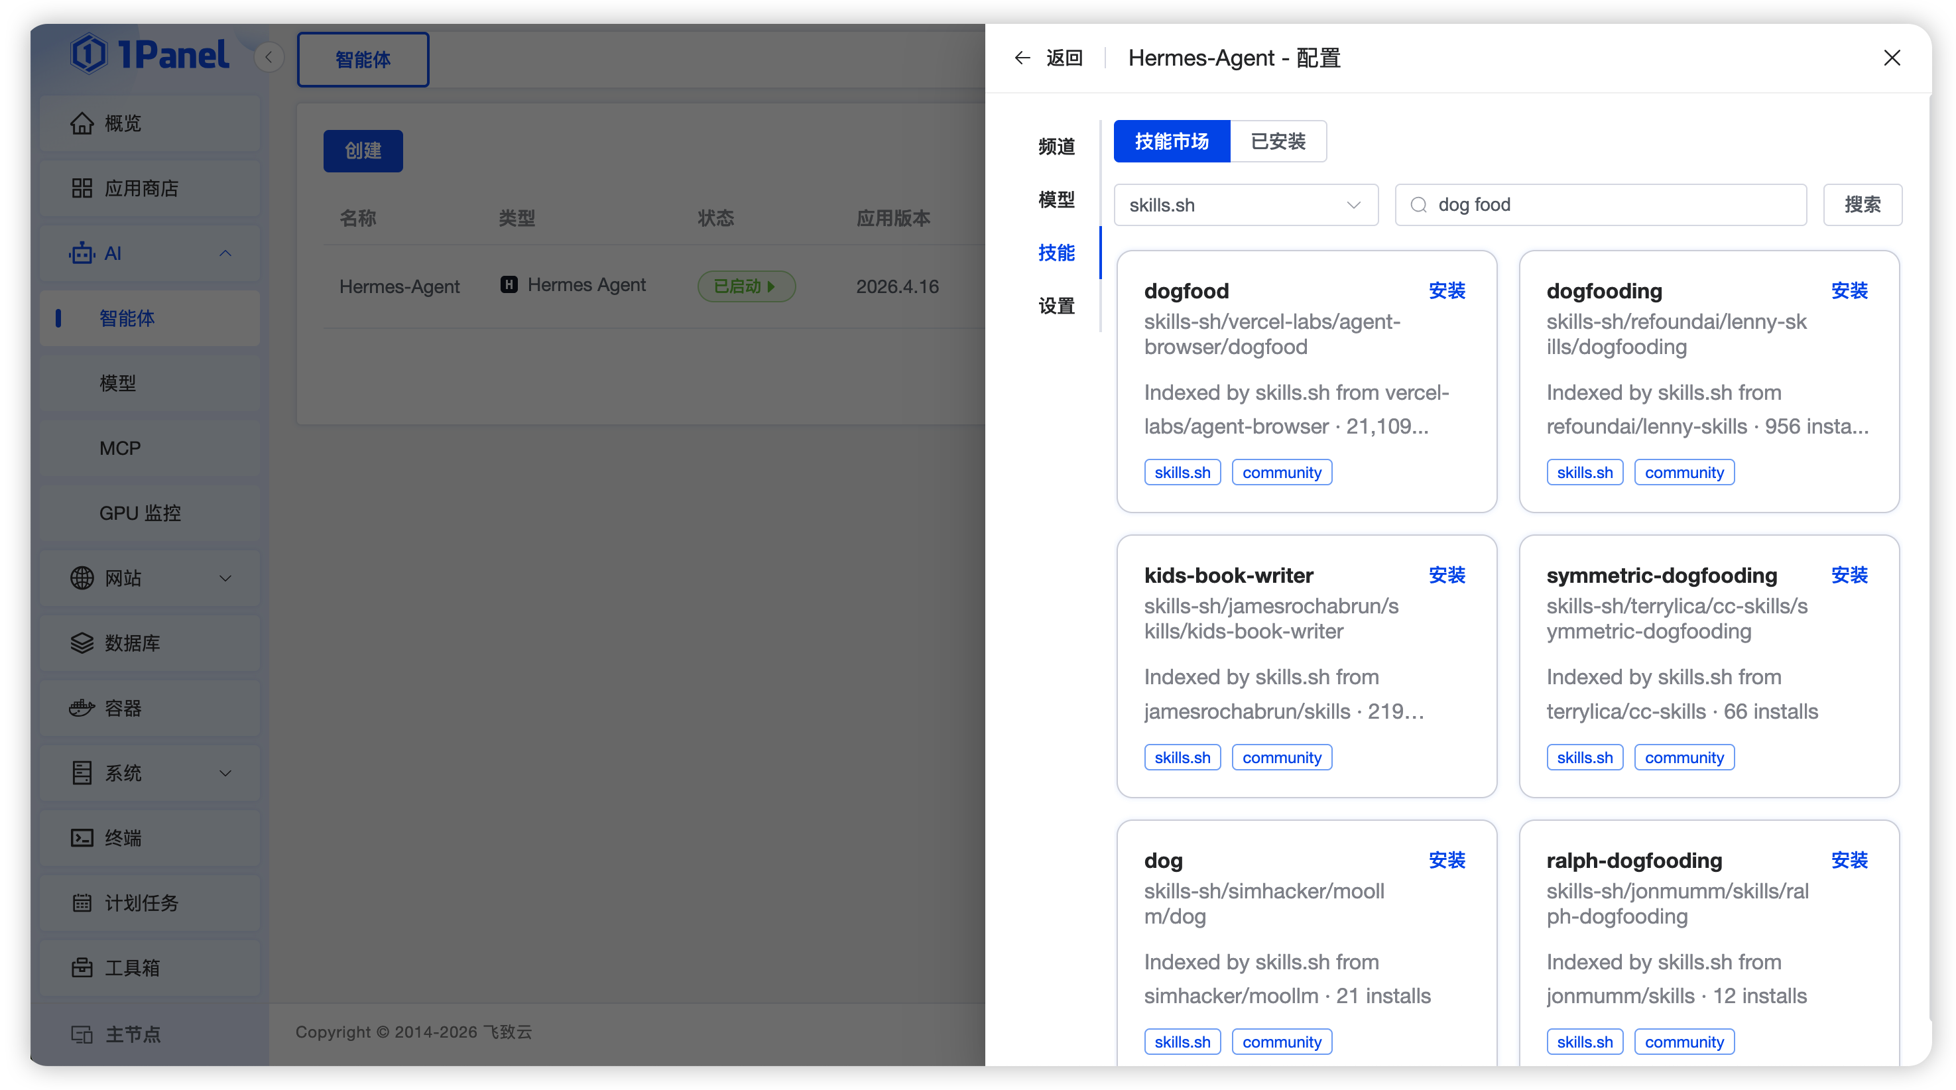Click the kids-book-writer card title
This screenshot has width=1956, height=1090.
[x=1229, y=575]
